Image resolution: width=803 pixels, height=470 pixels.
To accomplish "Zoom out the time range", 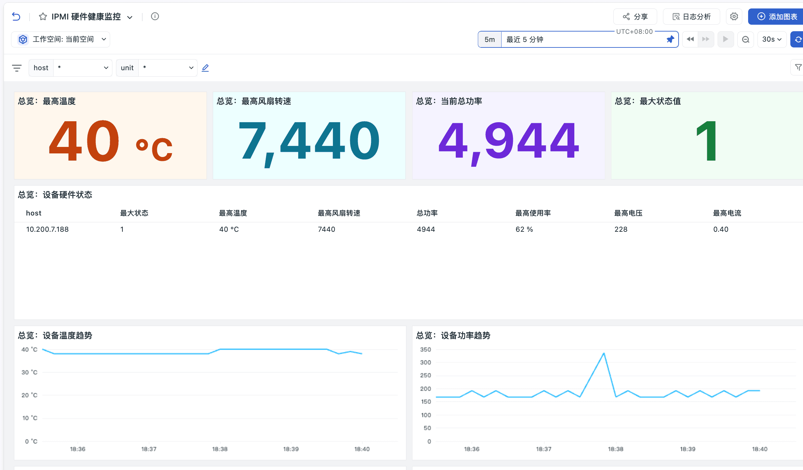I will [746, 39].
